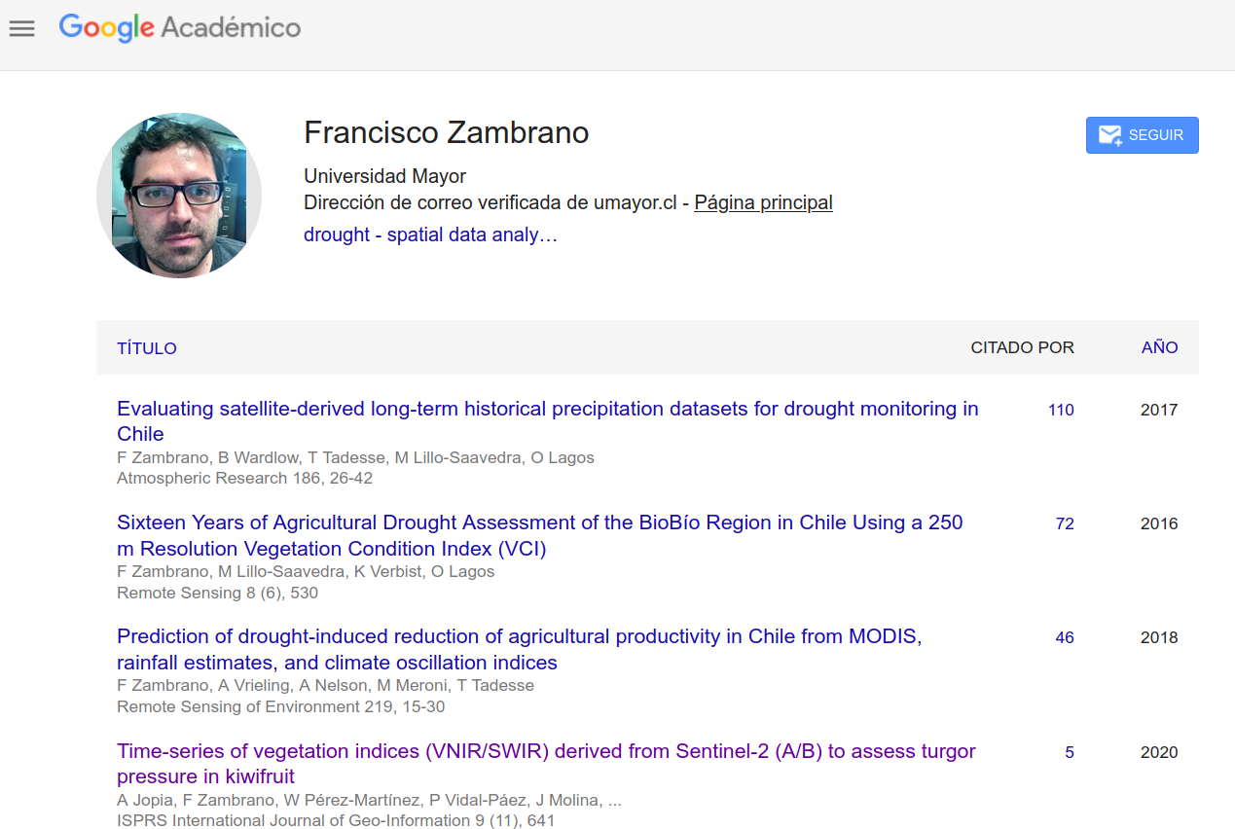Image resolution: width=1235 pixels, height=829 pixels.
Task: Open the hamburger menu icon
Action: tap(21, 29)
